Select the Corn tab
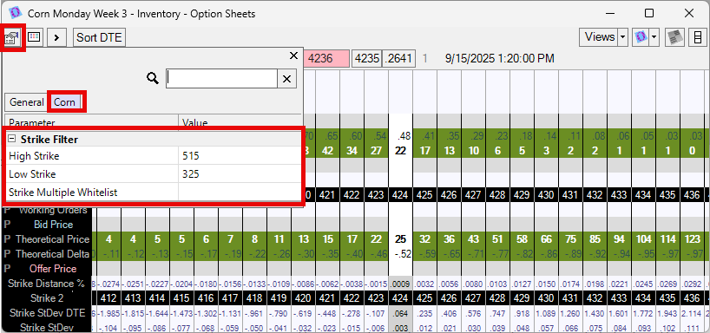This screenshot has width=710, height=333. 65,102
